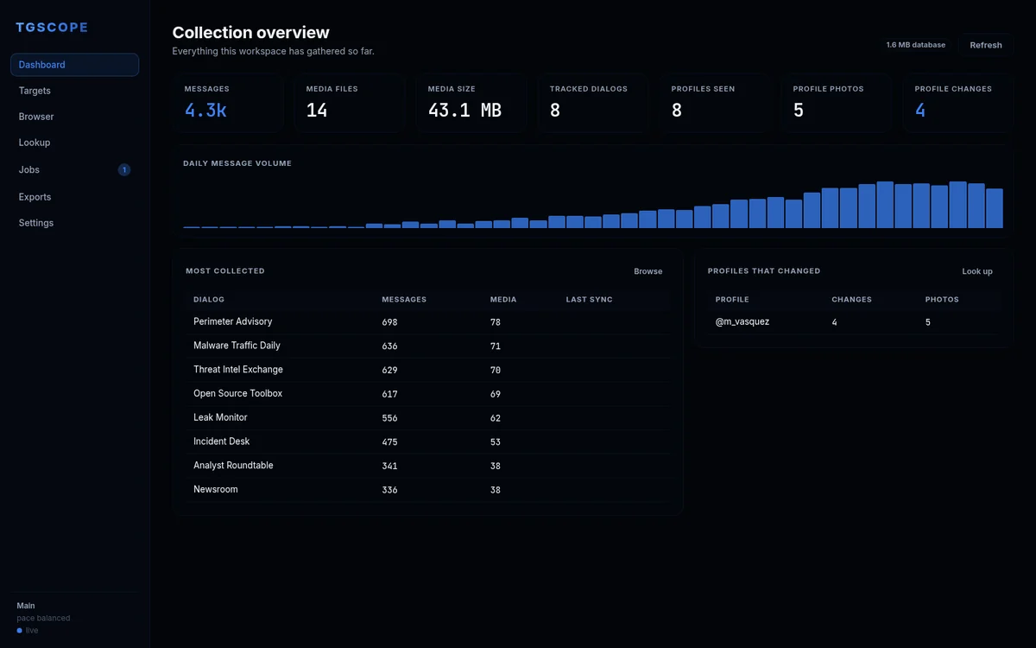Screen dimensions: 1036x648
Task: Select the Perimeter Advisory dialog row
Action: [427, 321]
